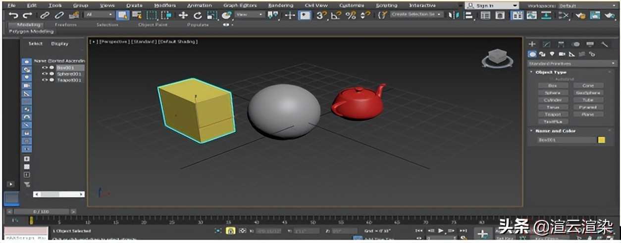Click the Cylinder primitive button

(x=553, y=100)
